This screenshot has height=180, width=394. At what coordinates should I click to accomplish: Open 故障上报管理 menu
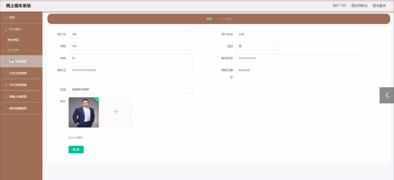(x=21, y=97)
